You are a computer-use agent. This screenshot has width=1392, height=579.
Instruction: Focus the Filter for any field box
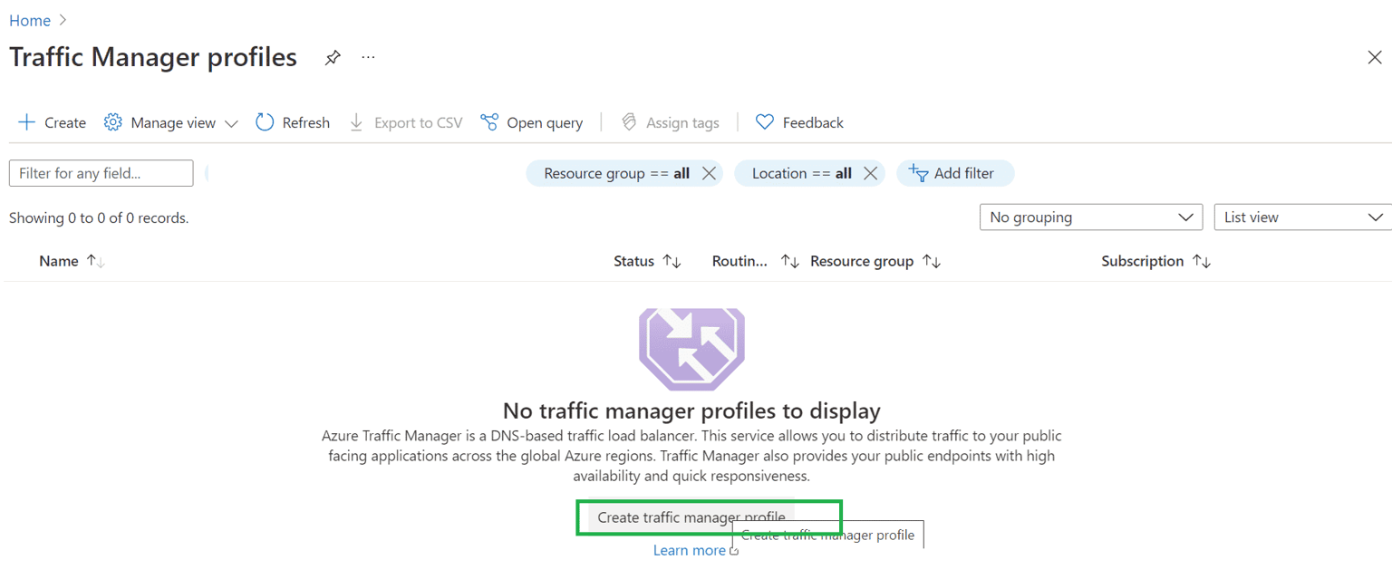pos(101,173)
